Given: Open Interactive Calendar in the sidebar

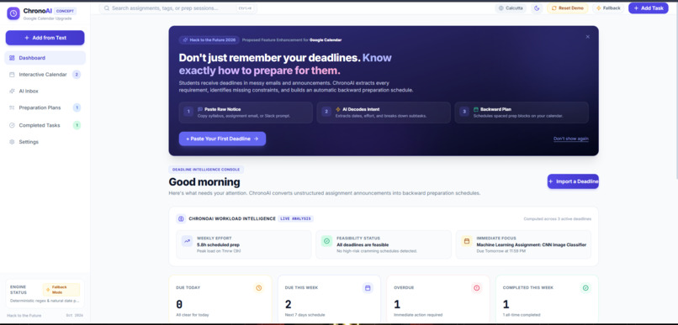Looking at the screenshot, I should click(45, 75).
